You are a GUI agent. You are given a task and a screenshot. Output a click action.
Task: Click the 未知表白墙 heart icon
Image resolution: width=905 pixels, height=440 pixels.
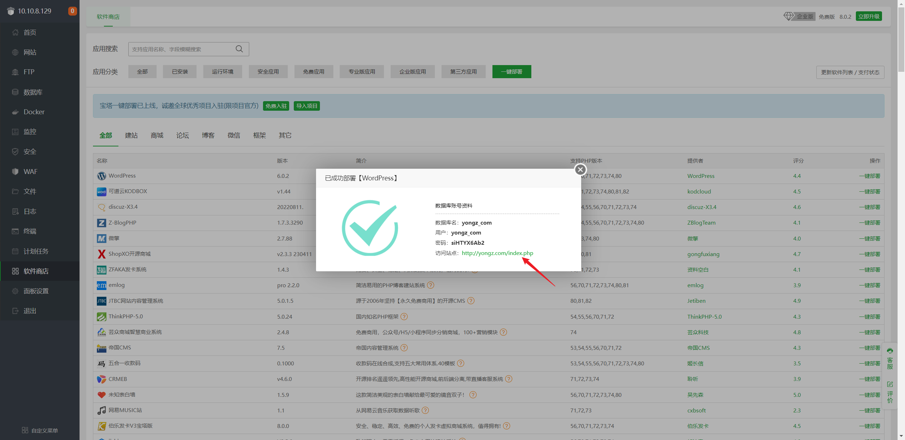click(x=101, y=395)
